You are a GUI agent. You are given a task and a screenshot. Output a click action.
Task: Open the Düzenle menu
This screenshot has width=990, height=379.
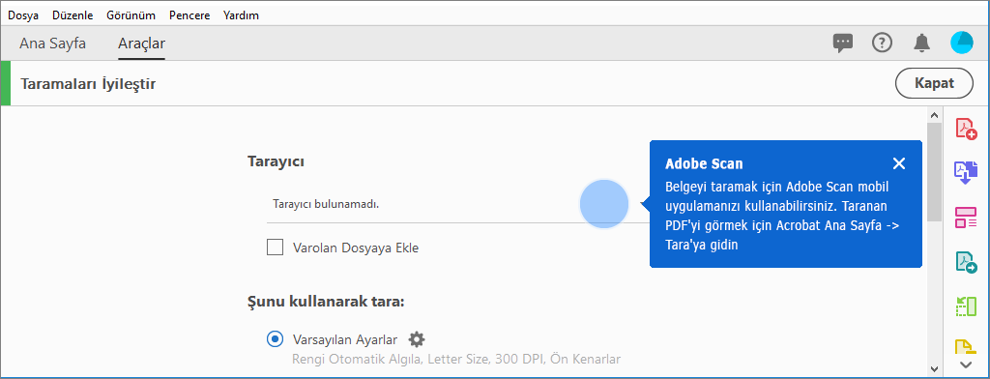click(73, 15)
